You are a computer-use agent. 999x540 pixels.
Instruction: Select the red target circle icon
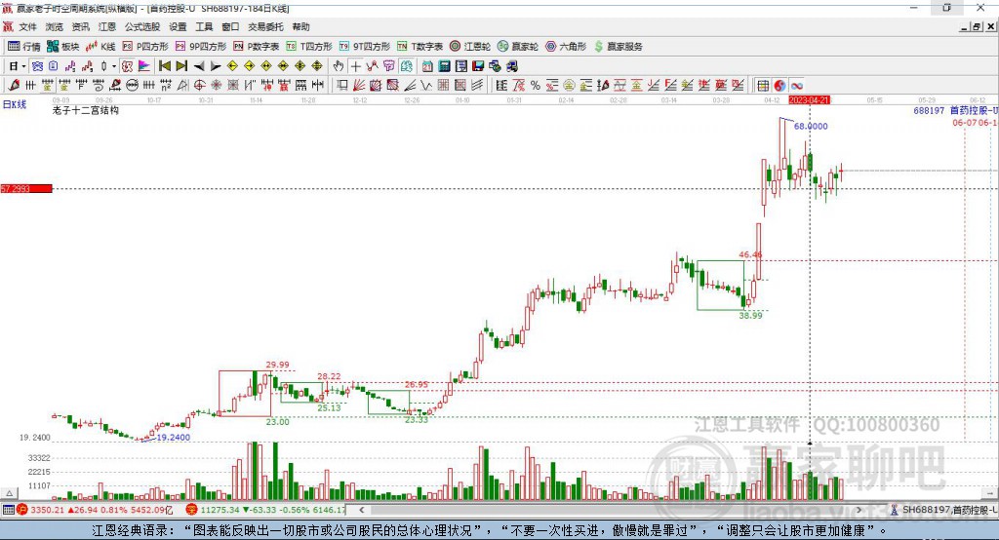point(199,86)
